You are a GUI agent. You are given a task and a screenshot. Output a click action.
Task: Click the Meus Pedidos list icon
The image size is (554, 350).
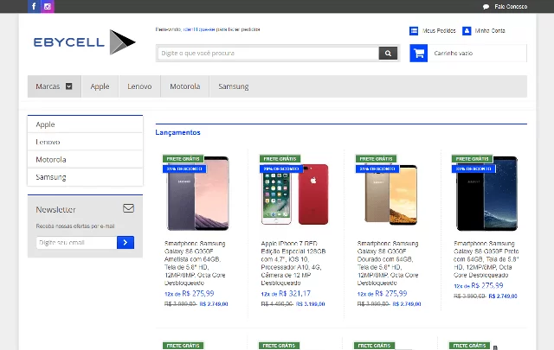click(414, 31)
